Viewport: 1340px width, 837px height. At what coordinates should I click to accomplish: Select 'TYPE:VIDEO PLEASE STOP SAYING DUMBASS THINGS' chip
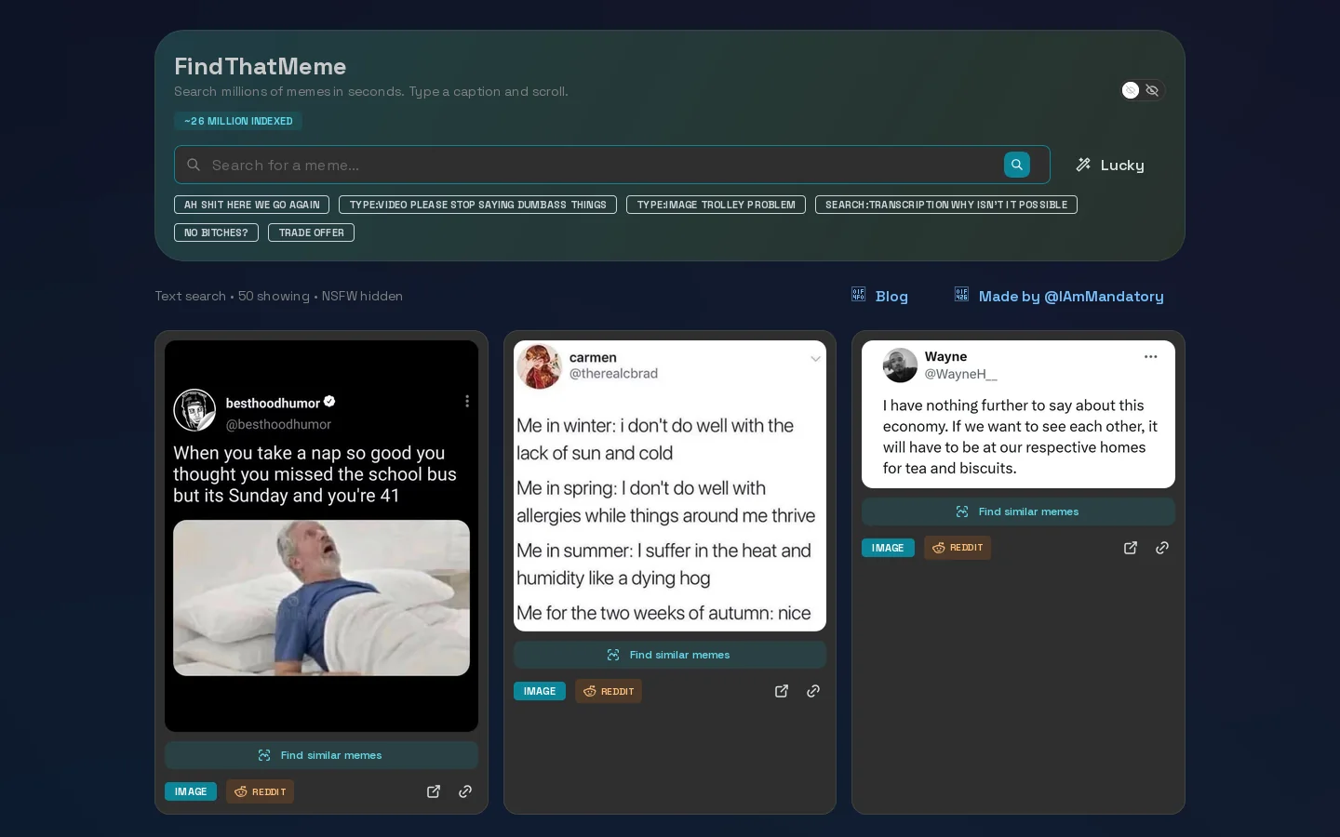point(477,205)
